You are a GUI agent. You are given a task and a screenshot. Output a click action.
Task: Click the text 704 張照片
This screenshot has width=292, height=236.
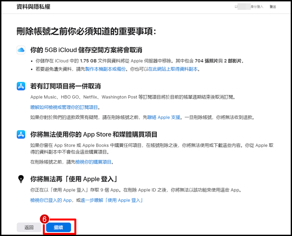(x=206, y=61)
